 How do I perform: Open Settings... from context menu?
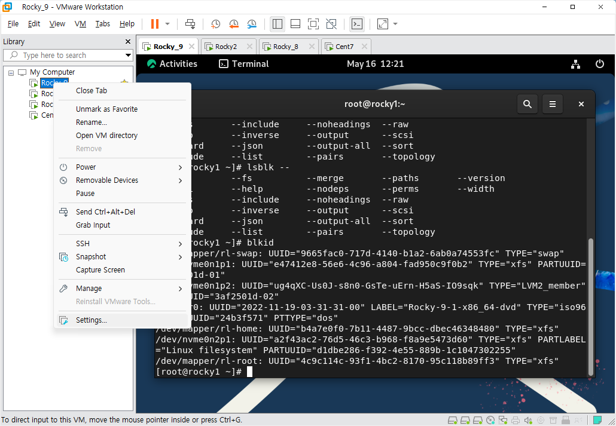point(122,320)
